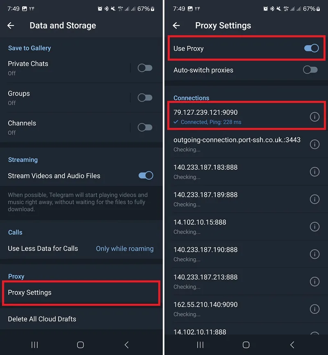Open Groups save to gallery settings
Viewport: 328px width, 355px height.
pyautogui.click(x=65, y=98)
